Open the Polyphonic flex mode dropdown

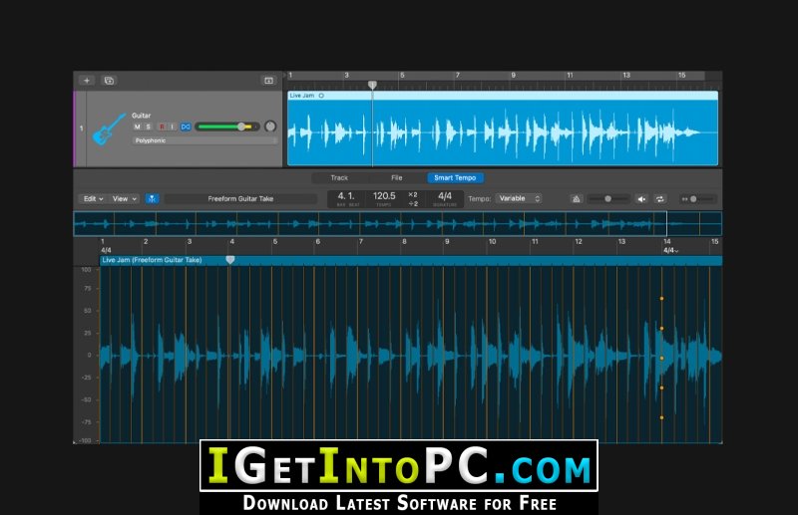(204, 140)
